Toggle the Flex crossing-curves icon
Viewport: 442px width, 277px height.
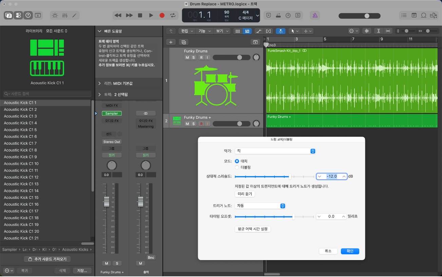click(x=268, y=31)
